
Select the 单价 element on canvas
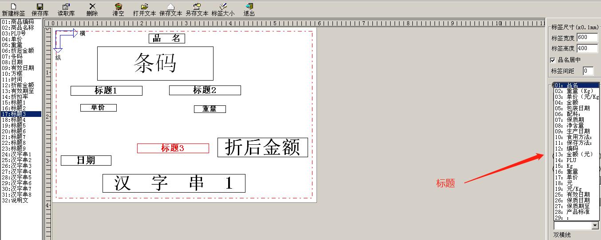(99, 108)
